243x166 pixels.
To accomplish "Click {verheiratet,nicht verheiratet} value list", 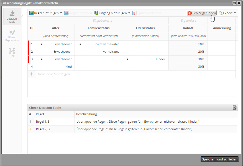I will (99, 36).
